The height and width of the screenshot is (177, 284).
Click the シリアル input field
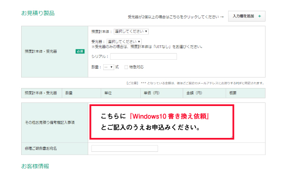pos(143,57)
